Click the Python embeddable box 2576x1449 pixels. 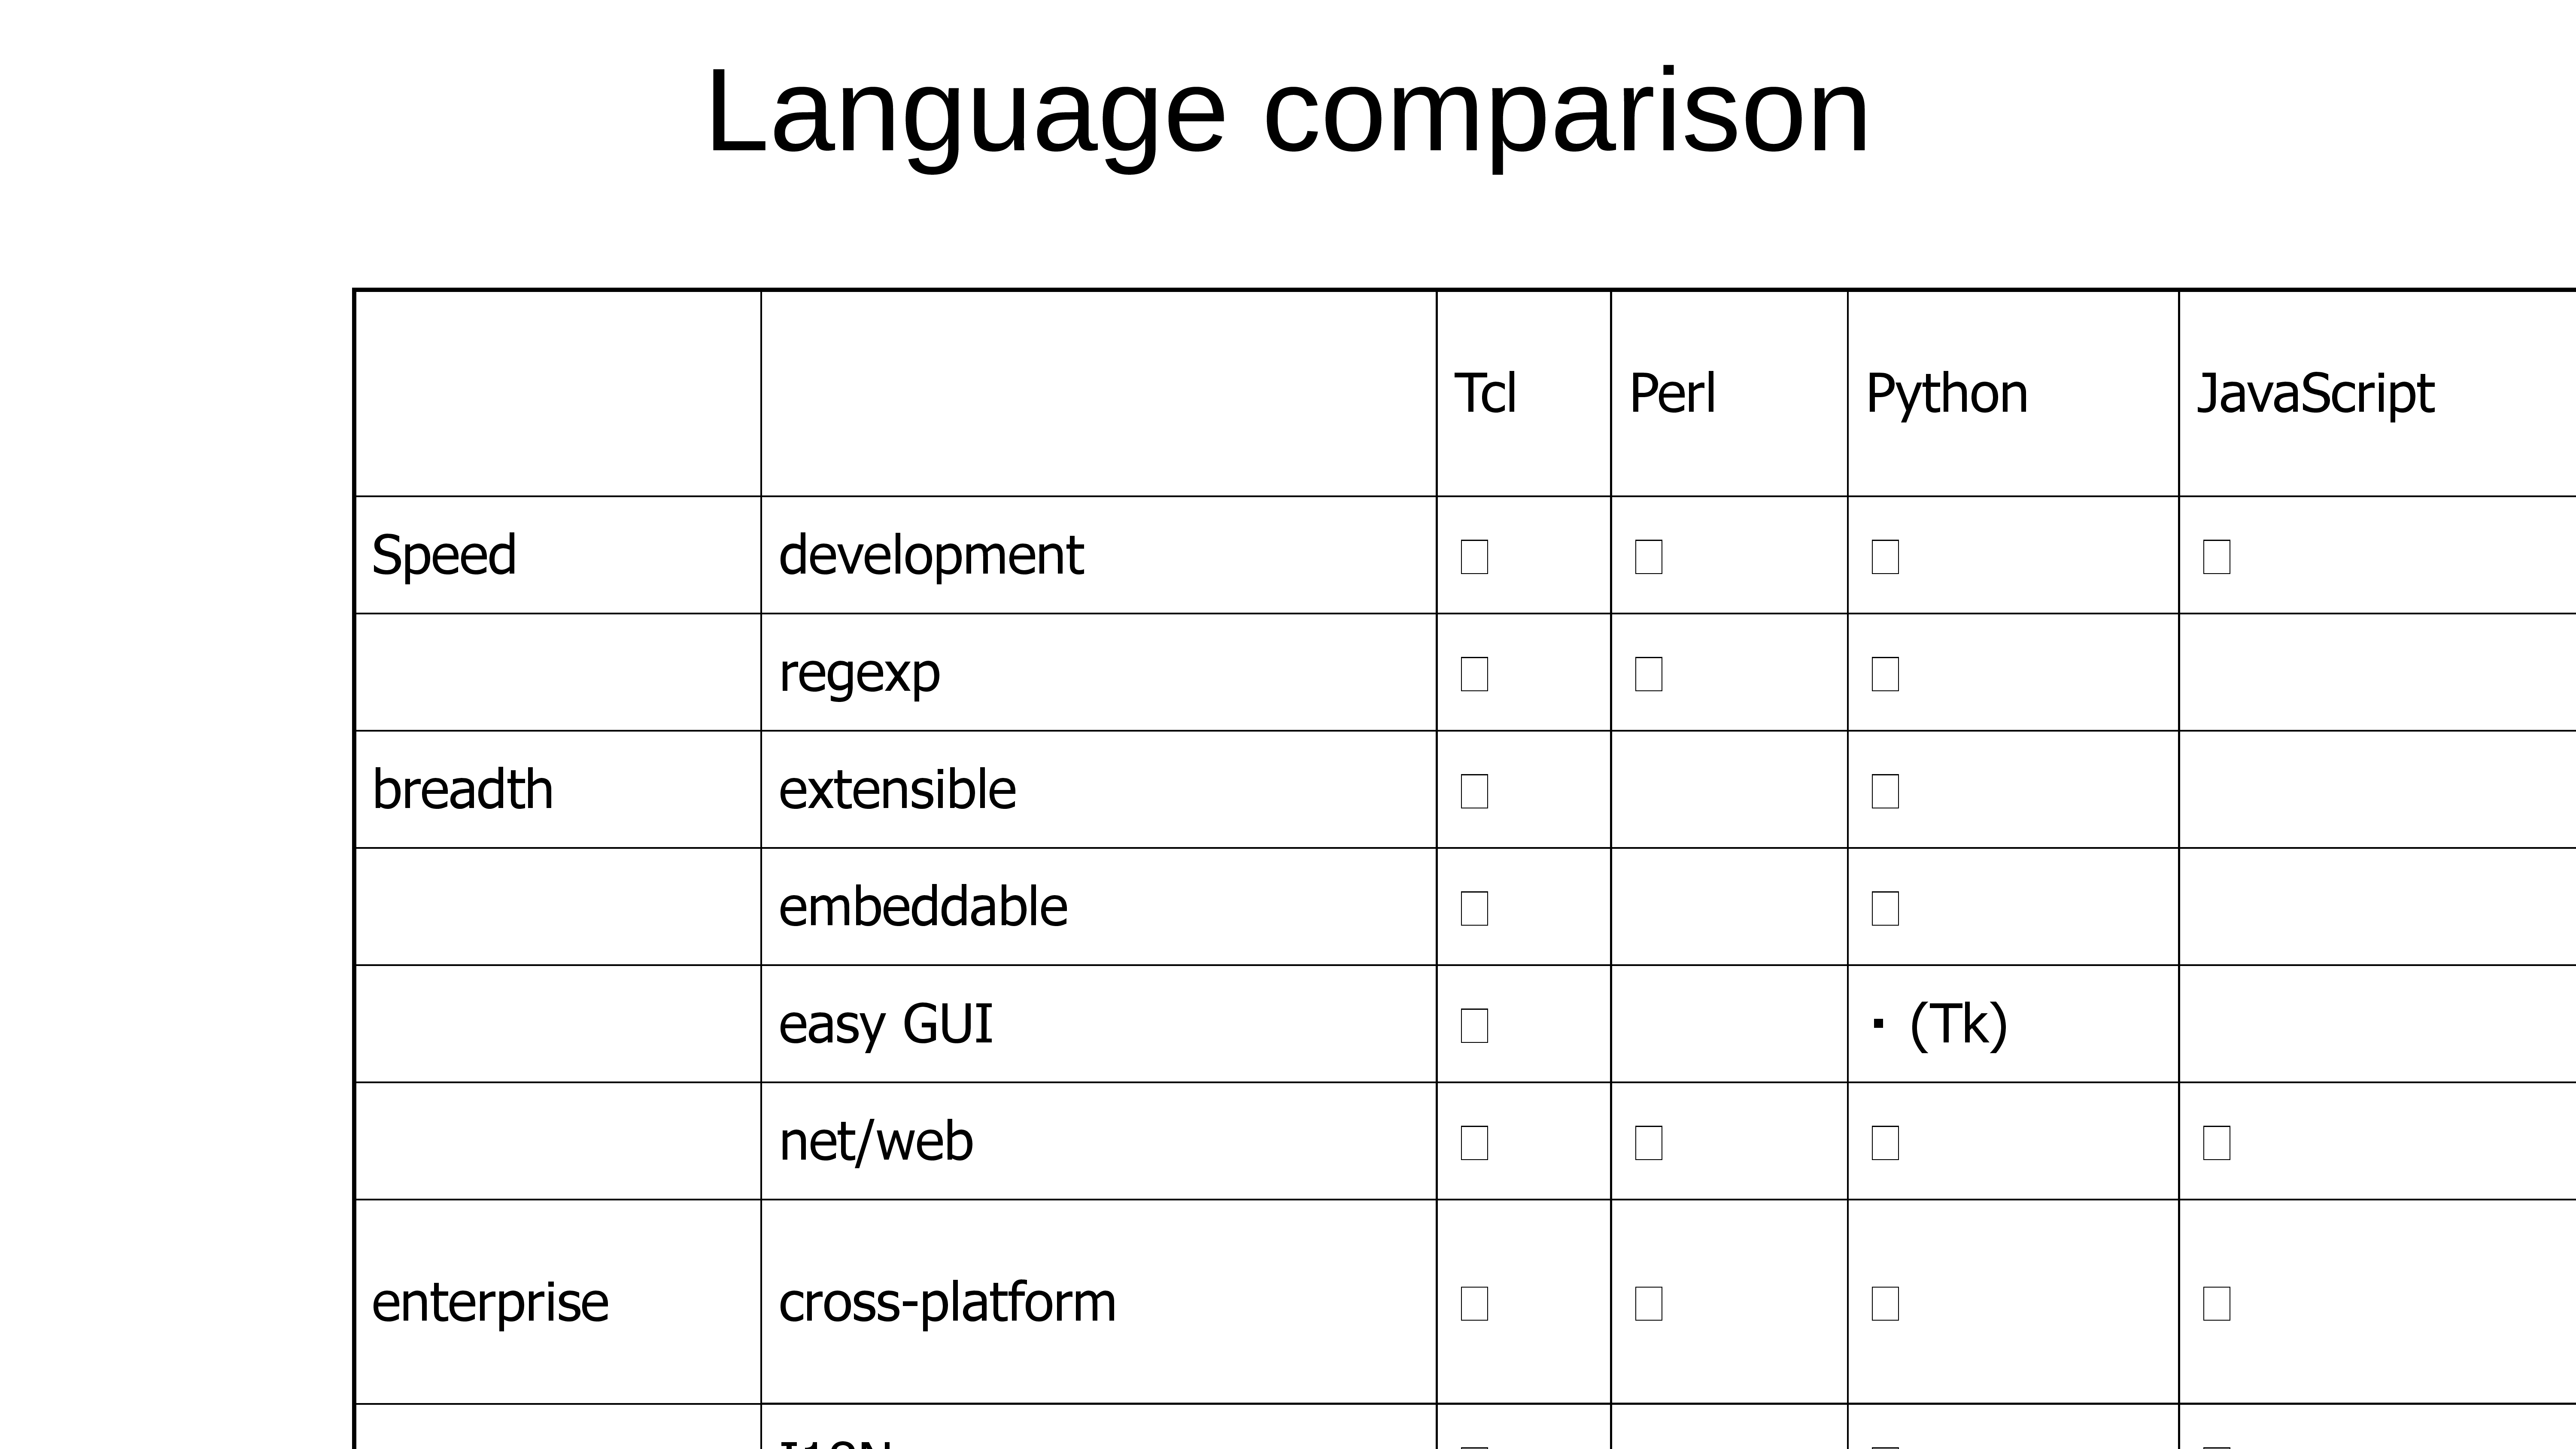(1885, 907)
